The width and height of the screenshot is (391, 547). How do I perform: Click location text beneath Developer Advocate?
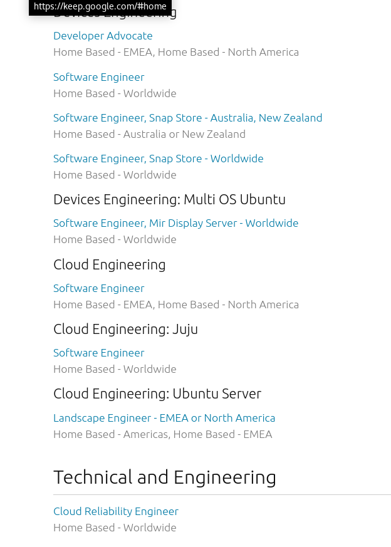click(x=176, y=53)
